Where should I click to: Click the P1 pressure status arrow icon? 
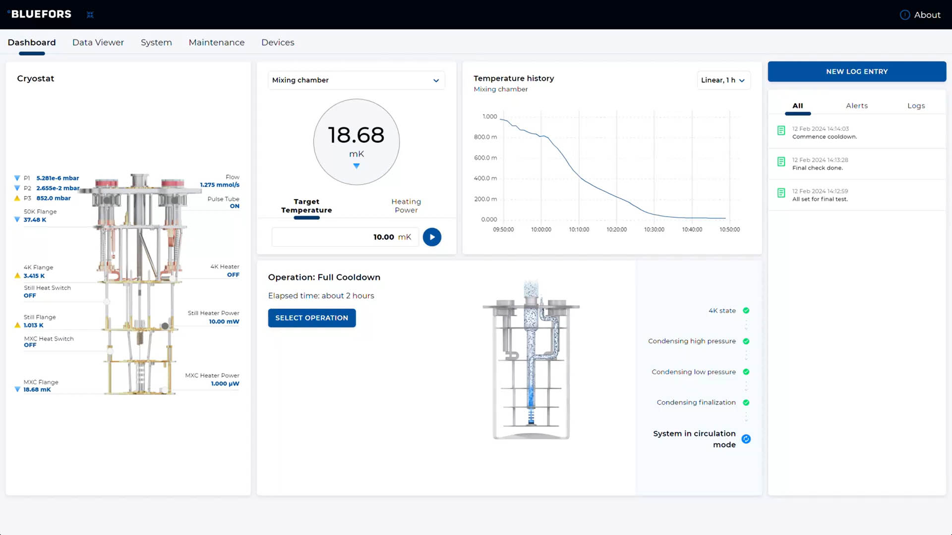click(18, 178)
